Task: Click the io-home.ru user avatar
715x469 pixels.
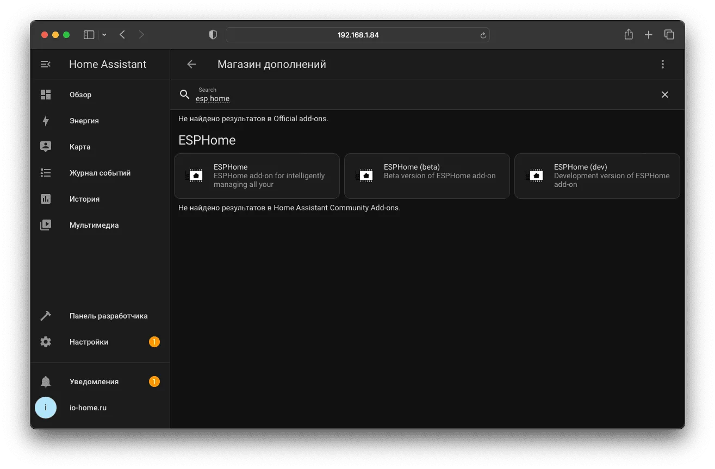Action: [46, 408]
